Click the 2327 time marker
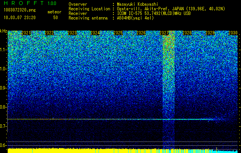Image resolution: width=241 pixels, height=153 pixels. (164, 33)
